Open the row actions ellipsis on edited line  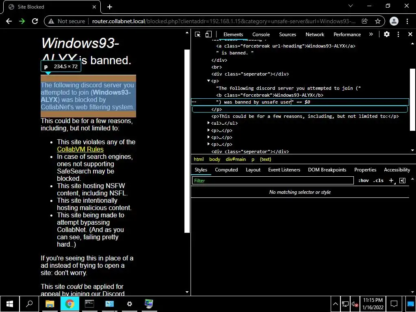pyautogui.click(x=194, y=102)
